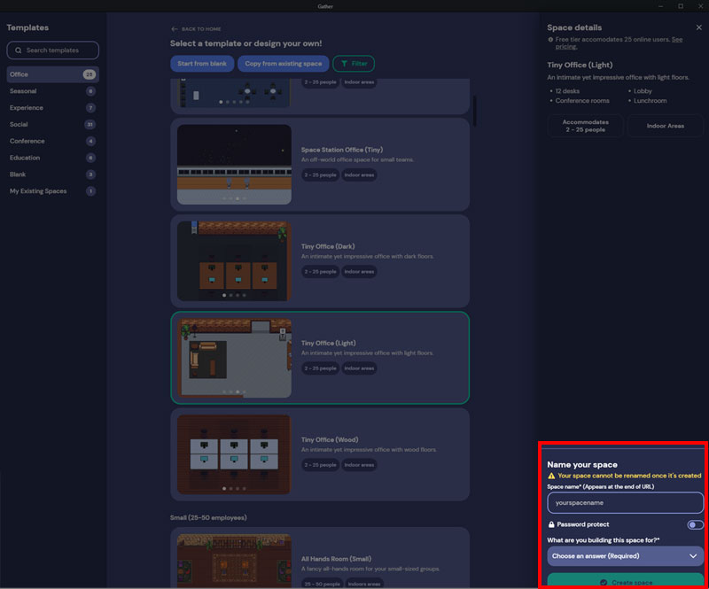Click the yellow warning icon under Name your space
709x589 pixels.
tap(551, 476)
